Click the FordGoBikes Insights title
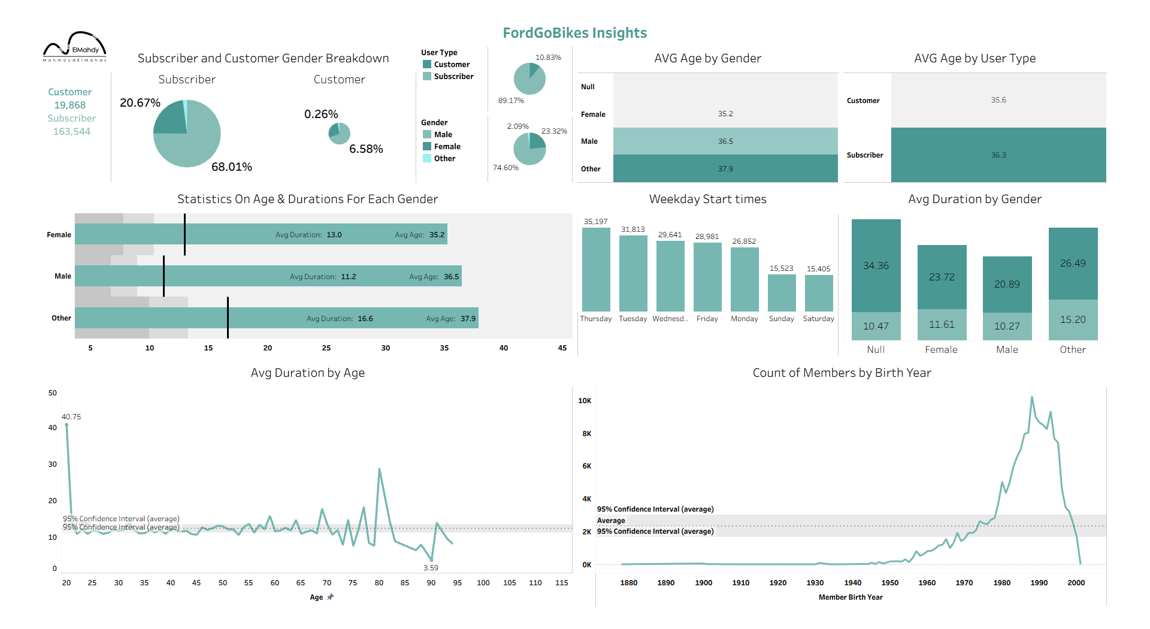Image resolution: width=1150 pixels, height=629 pixels. (x=575, y=33)
